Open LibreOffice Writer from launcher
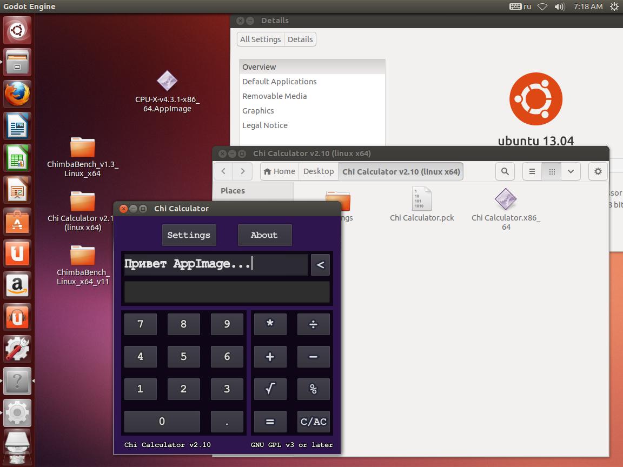The width and height of the screenshot is (623, 467). 17,126
